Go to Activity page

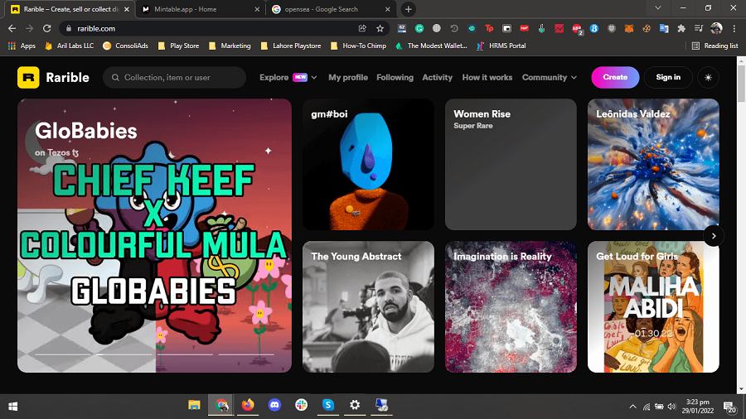437,78
